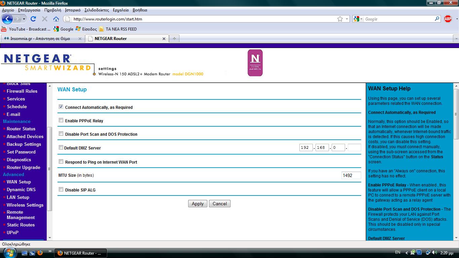The image size is (459, 258).
Task: Click the browser Forward arrow button
Action: click(x=18, y=19)
